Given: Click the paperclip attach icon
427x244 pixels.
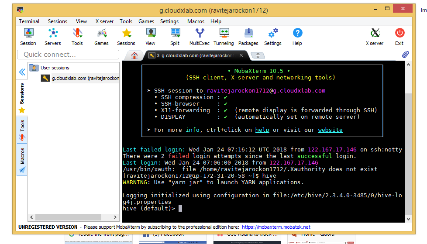Looking at the screenshot, I should click(406, 55).
